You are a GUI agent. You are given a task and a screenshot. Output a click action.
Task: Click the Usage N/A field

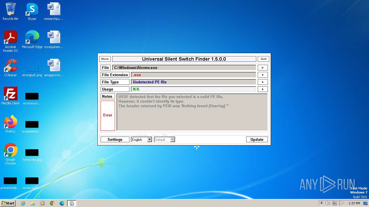pyautogui.click(x=193, y=89)
